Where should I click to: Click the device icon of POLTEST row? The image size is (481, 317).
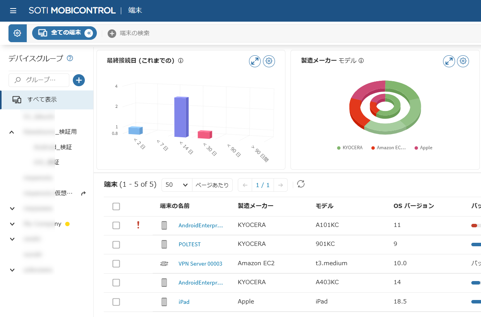click(x=164, y=244)
